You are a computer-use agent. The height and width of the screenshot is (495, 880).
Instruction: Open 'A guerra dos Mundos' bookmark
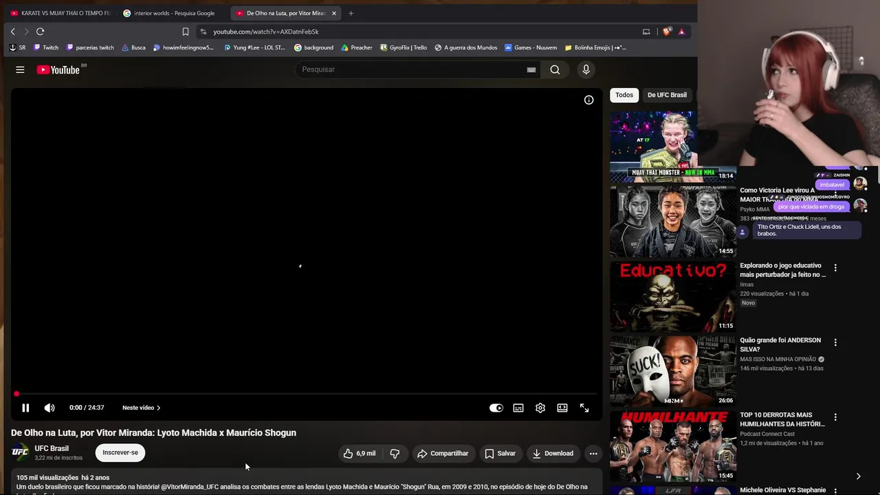pos(465,47)
